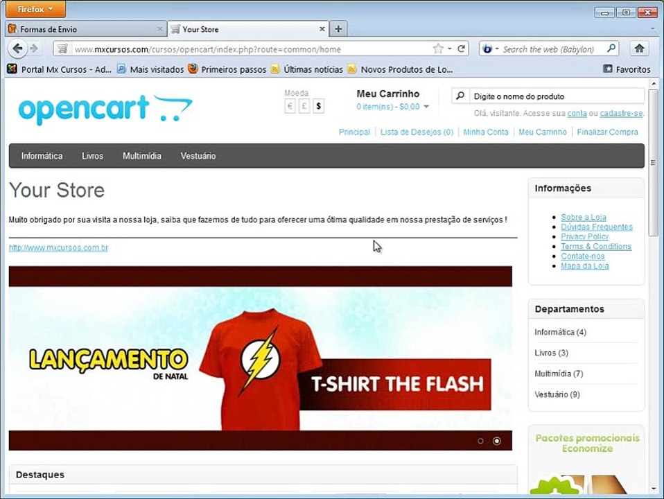Click scrollbar up arrow

654,84
